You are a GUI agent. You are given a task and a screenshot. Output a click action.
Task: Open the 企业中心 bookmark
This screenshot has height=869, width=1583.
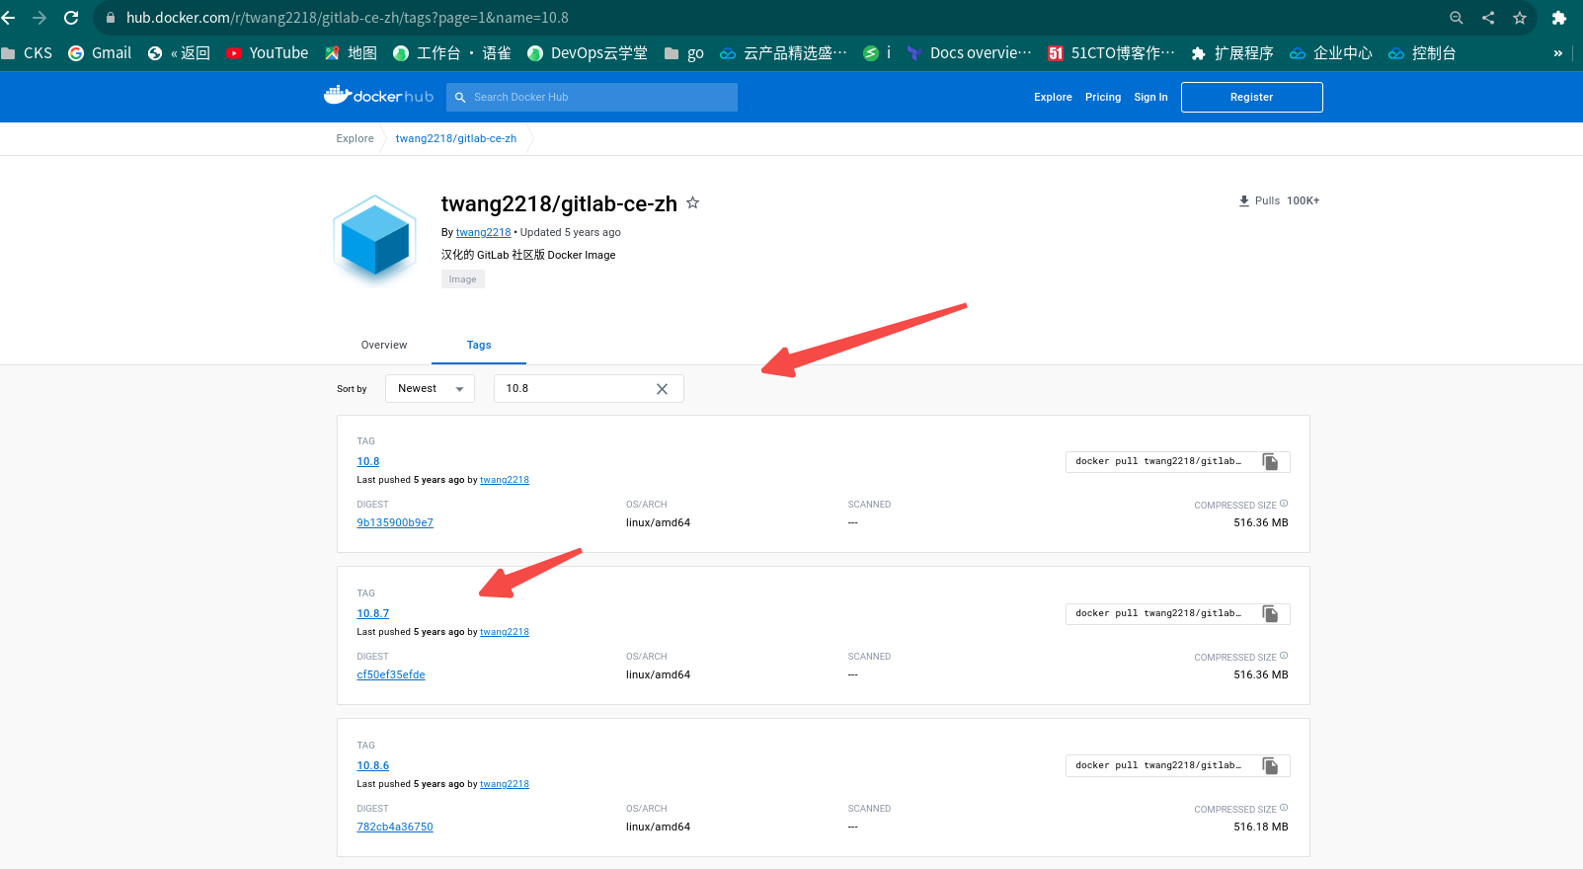click(x=1331, y=53)
